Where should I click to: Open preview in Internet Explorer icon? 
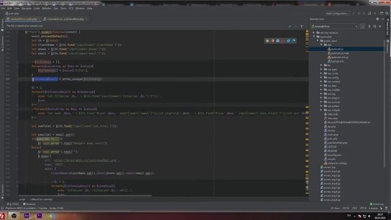(x=288, y=41)
